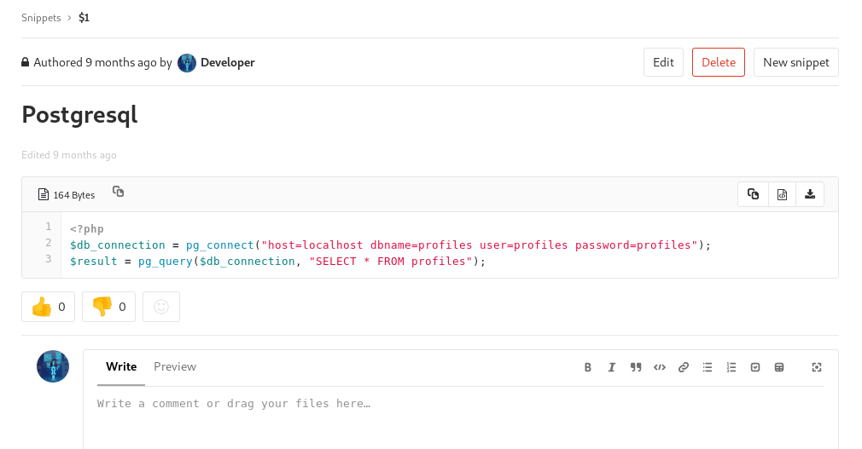
Task: Add a link in comment editor
Action: [x=684, y=367]
